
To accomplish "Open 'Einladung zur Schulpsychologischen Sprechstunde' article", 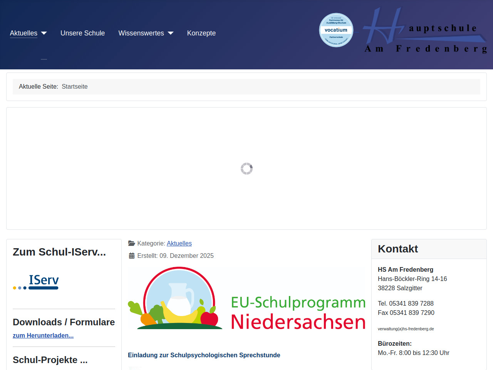I will (204, 355).
